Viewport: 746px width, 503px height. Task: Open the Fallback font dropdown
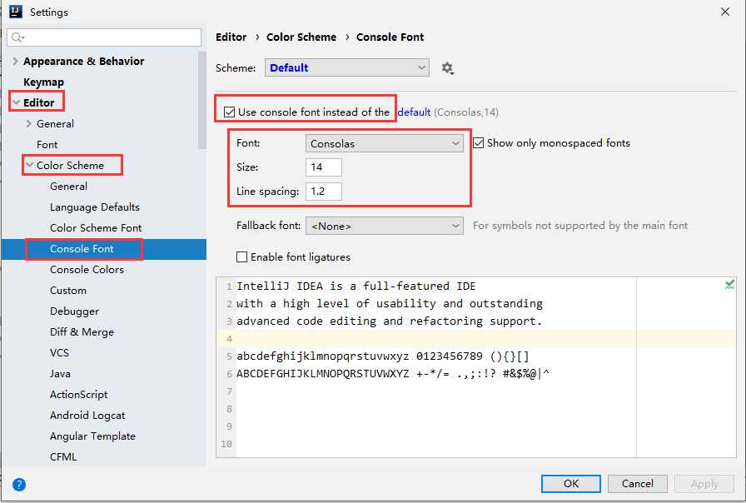385,226
